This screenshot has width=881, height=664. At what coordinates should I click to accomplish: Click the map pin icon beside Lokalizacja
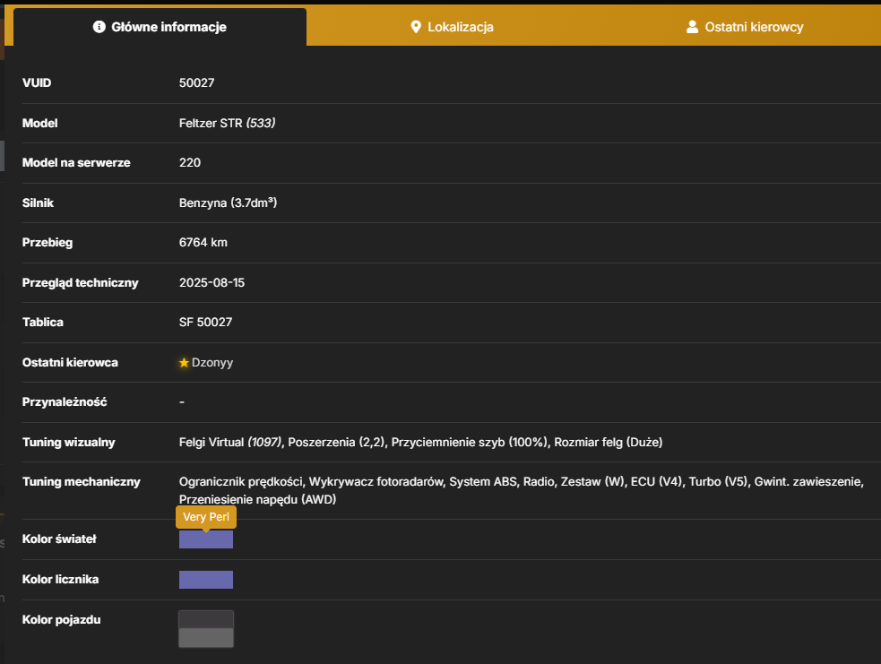(x=416, y=26)
